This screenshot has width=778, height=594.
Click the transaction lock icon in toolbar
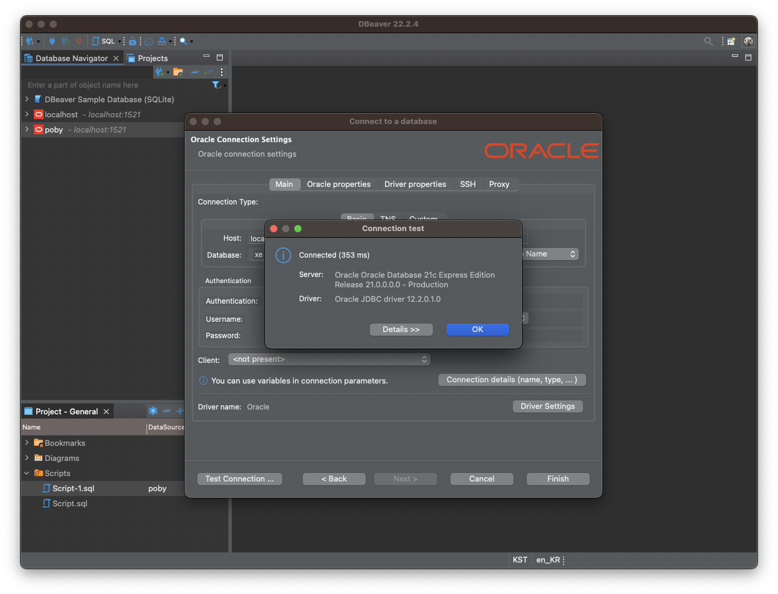(133, 41)
